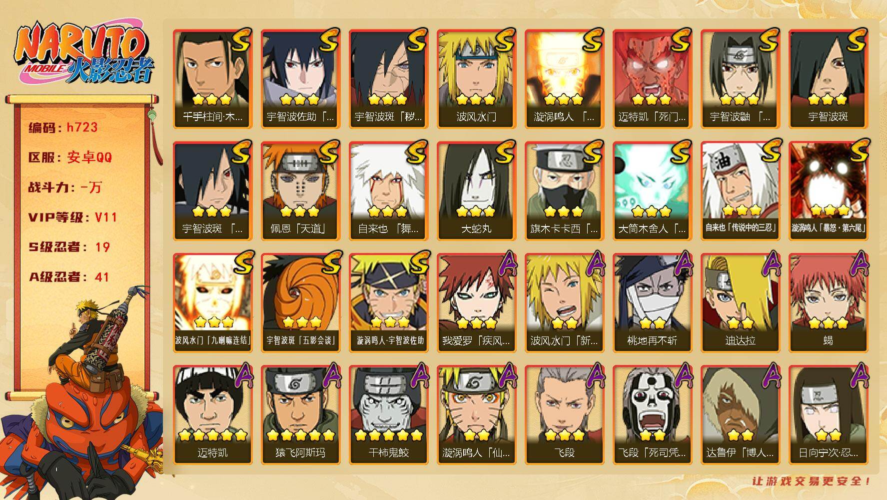Open the 迪达拉 ninja card
The image size is (887, 500).
pyautogui.click(x=740, y=303)
